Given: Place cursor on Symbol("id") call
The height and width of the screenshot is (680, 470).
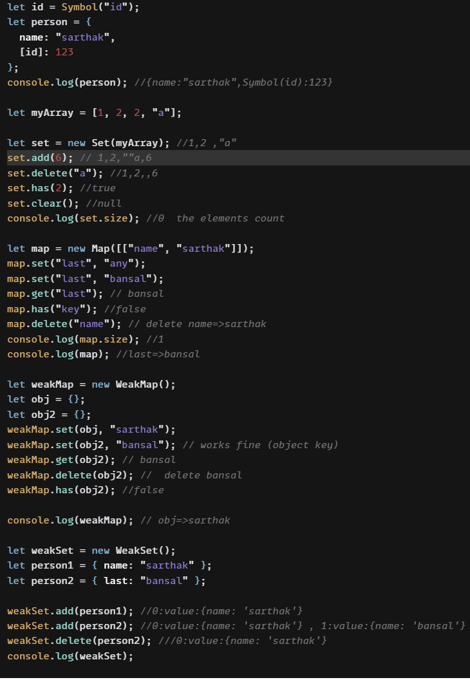Looking at the screenshot, I should coord(97,7).
